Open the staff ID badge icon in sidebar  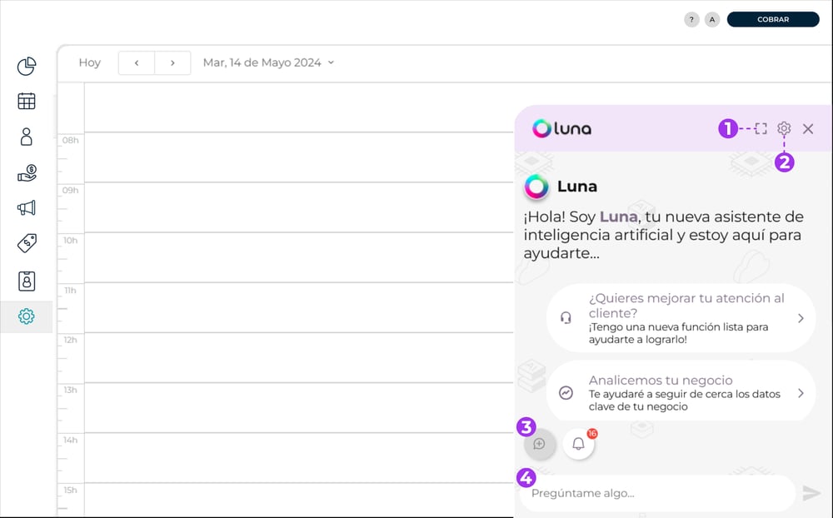click(27, 281)
